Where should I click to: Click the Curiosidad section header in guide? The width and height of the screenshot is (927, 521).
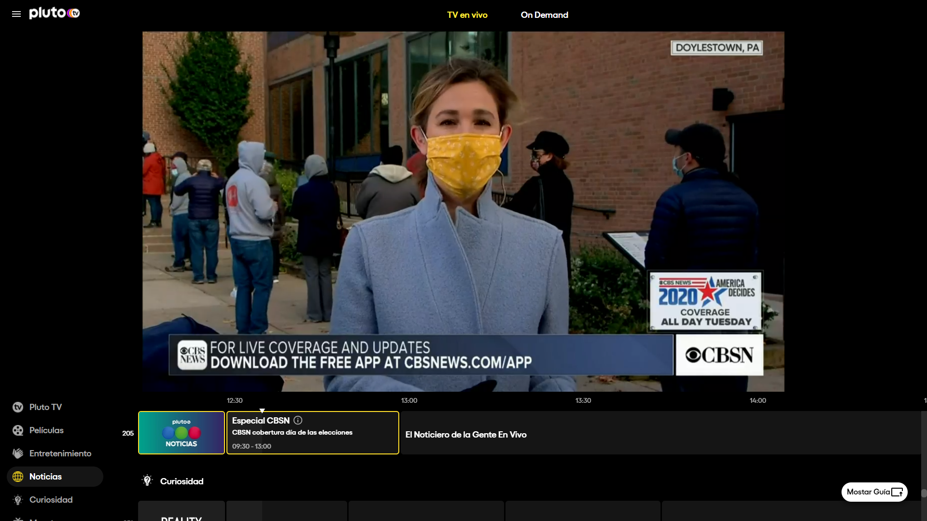182,481
